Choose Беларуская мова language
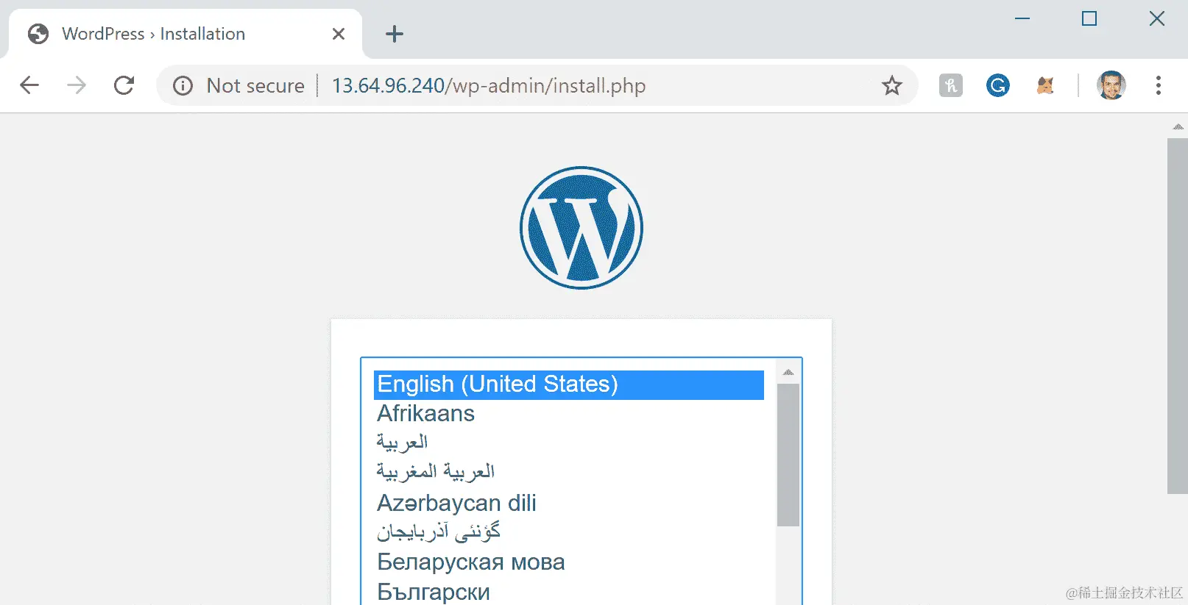 tap(569, 562)
